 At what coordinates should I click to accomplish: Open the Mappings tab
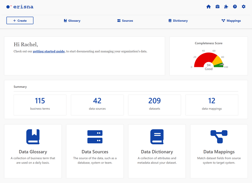pyautogui.click(x=231, y=20)
